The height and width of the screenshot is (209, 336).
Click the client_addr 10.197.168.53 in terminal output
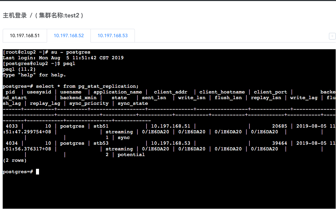(171, 143)
